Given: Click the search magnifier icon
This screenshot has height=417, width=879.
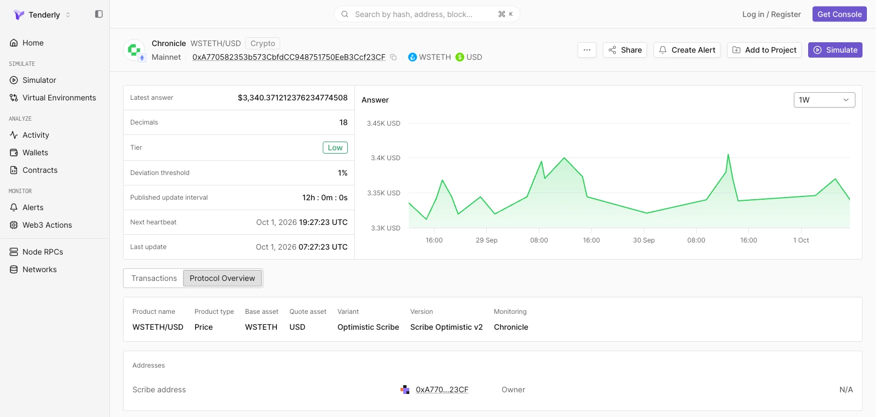Looking at the screenshot, I should (344, 14).
